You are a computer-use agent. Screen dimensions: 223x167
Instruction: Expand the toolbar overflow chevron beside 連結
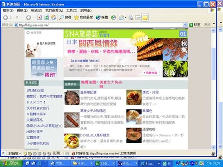[214, 24]
